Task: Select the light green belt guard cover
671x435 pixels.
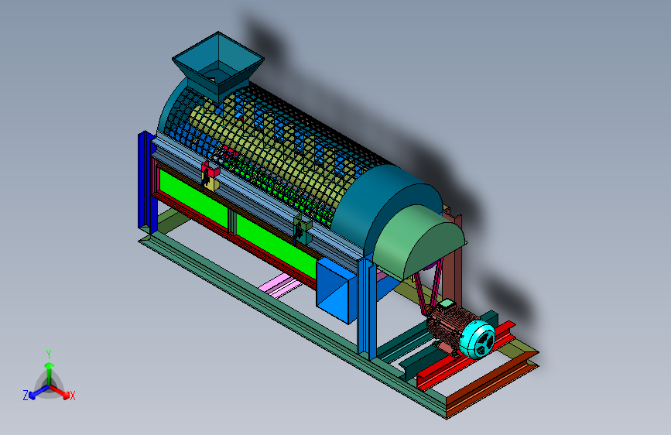Action: [419, 242]
